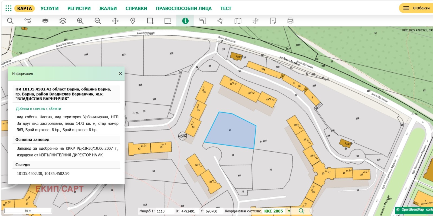Expand the KKC 2005 coordinate system dropdown

(x=289, y=211)
